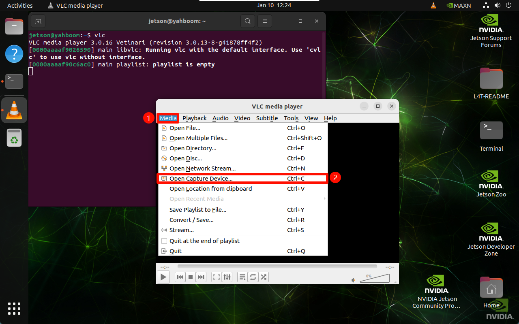Screen dimensions: 519x324
Task: Maximize the VLC media player window
Action: pos(378,106)
